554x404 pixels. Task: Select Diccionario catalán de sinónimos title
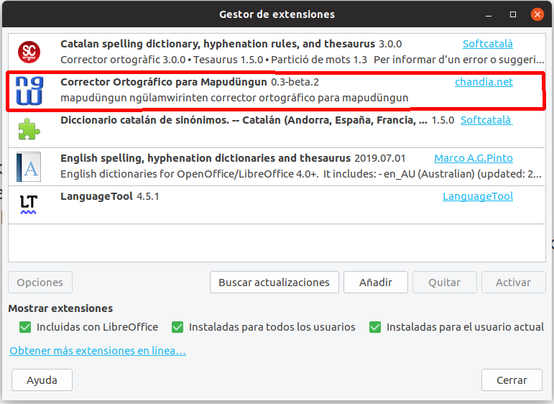click(x=244, y=120)
